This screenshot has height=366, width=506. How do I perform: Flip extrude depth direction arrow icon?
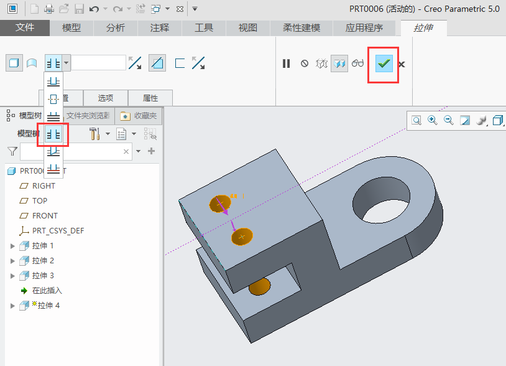(135, 63)
